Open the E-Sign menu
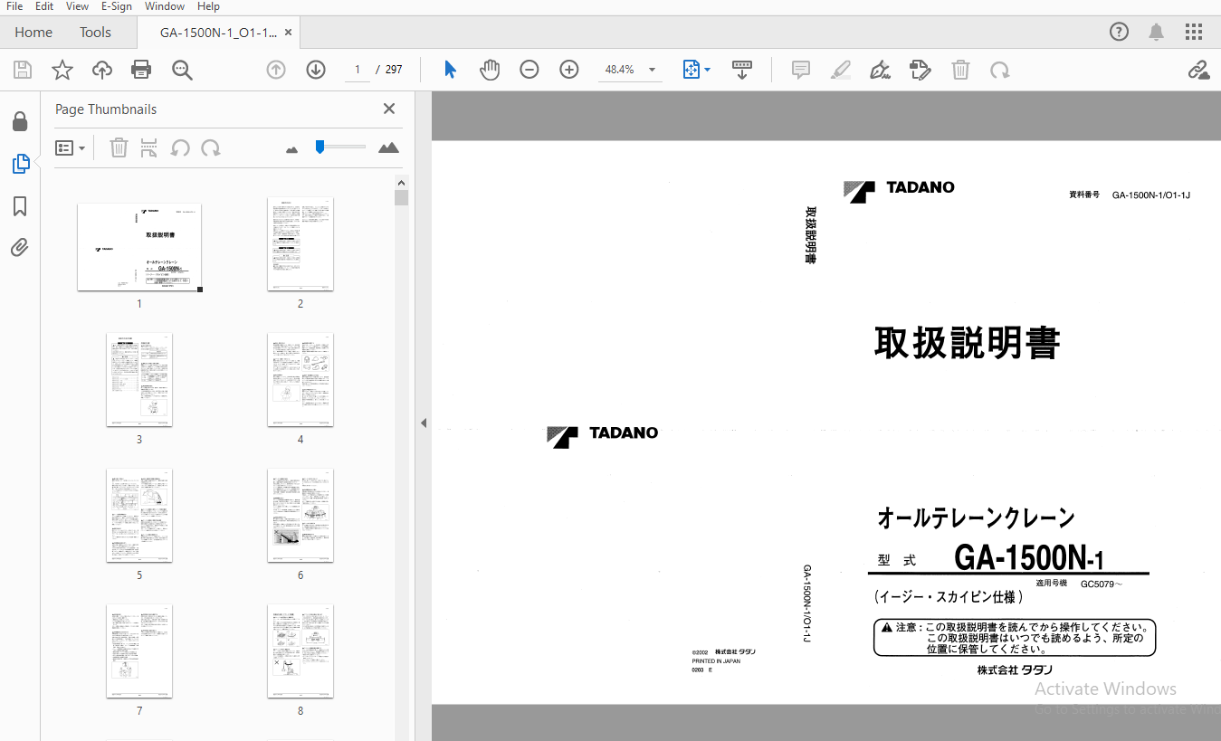The image size is (1221, 741). pos(117,6)
